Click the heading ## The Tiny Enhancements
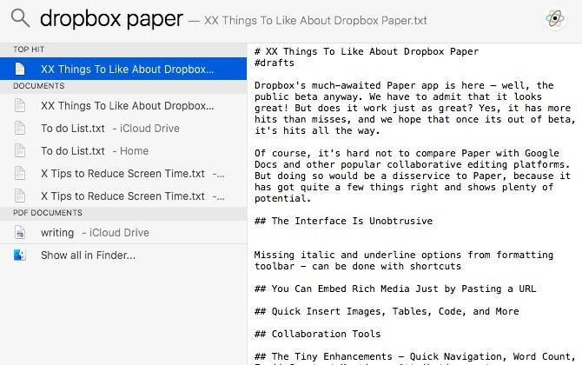Image resolution: width=582 pixels, height=365 pixels. [x=415, y=357]
